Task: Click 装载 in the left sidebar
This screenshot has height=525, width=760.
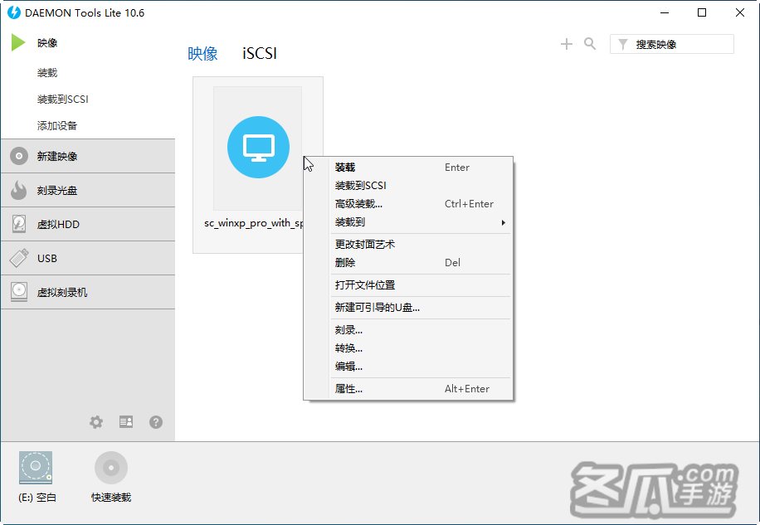Action: pyautogui.click(x=47, y=73)
